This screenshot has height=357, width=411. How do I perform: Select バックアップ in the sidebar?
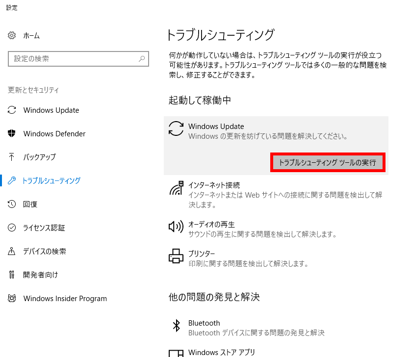click(39, 157)
